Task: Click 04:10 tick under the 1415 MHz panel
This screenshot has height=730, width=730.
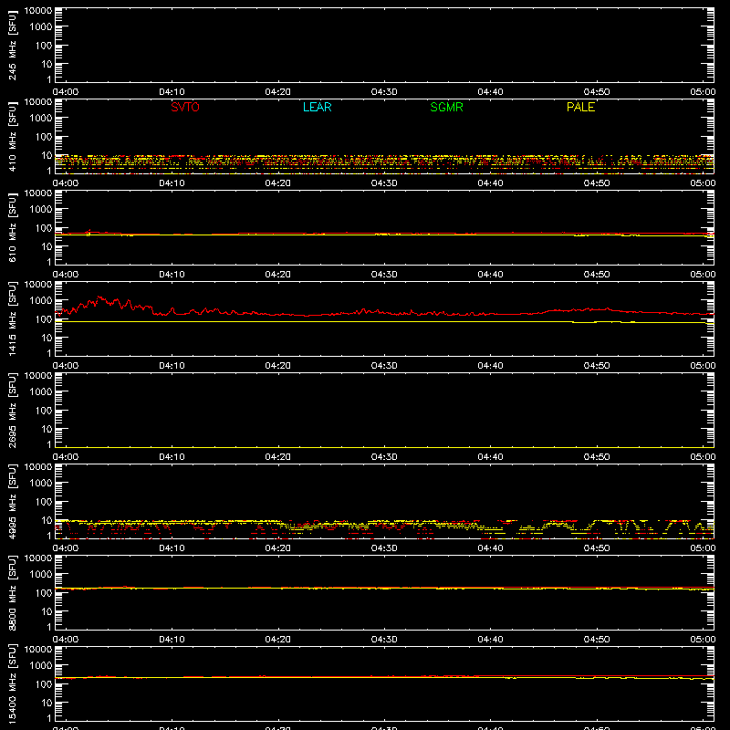Action: coord(172,366)
